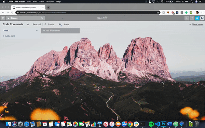The height and width of the screenshot is (128, 205).
Task: Open Microsoft Word from the dock
Action: click(x=169, y=124)
